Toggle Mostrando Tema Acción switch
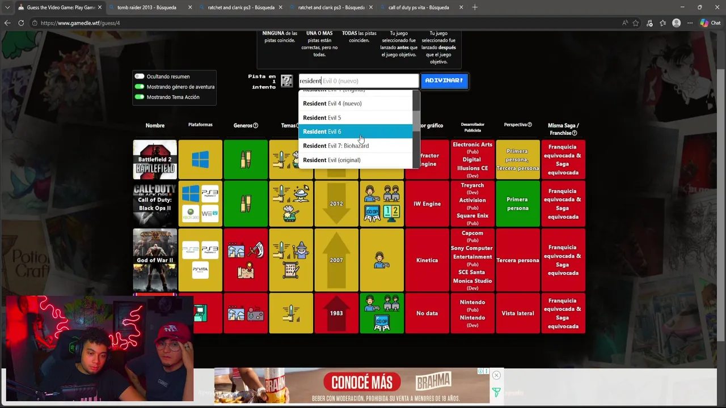The image size is (726, 408). pyautogui.click(x=139, y=97)
